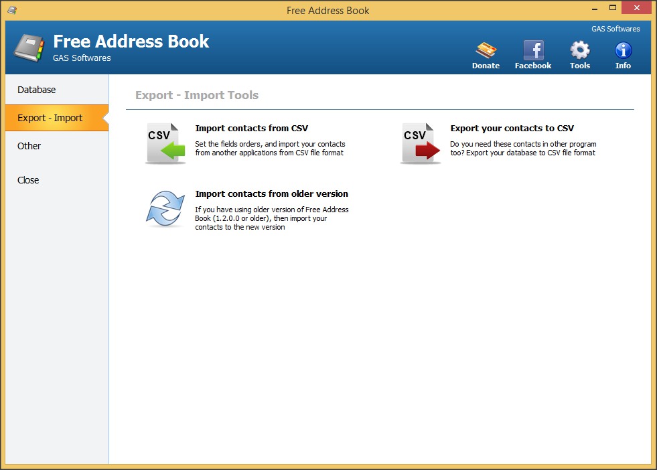Click the address book logo in header

click(29, 48)
